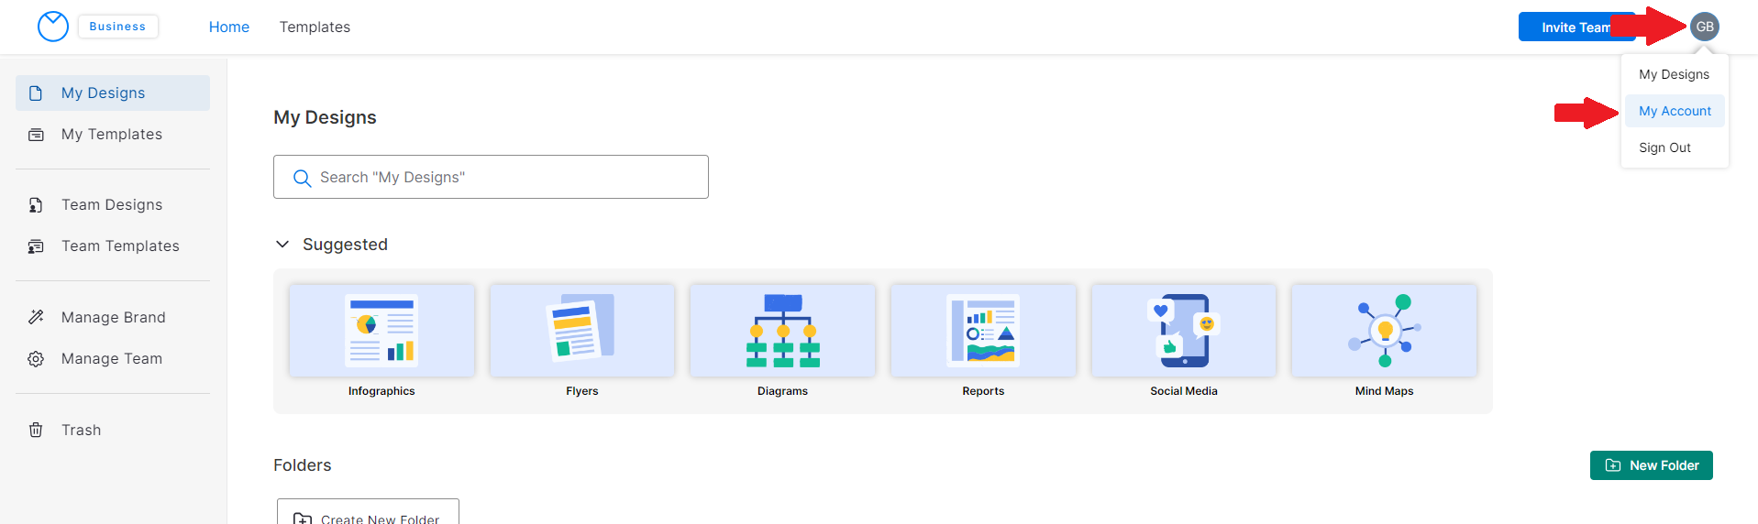Viewport: 1758px width, 524px height.
Task: Choose Sign Out in the dropdown
Action: click(x=1664, y=147)
